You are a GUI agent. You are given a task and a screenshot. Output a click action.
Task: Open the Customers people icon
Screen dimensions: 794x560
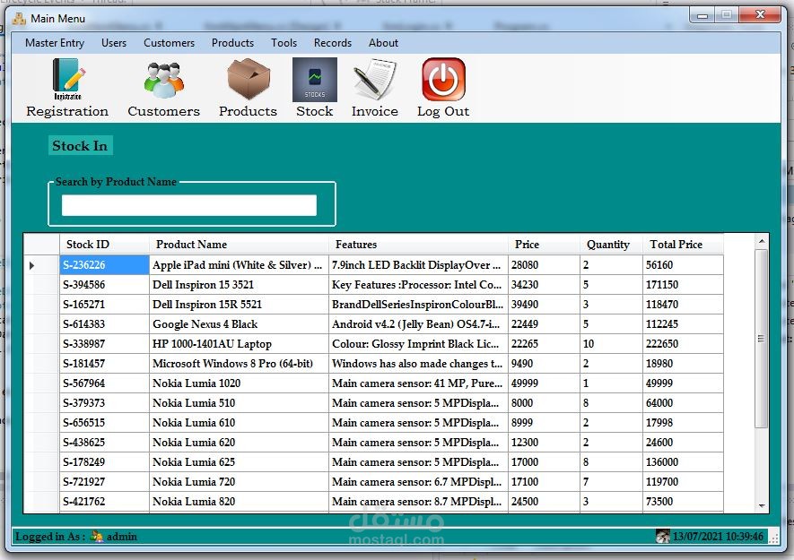(x=163, y=80)
